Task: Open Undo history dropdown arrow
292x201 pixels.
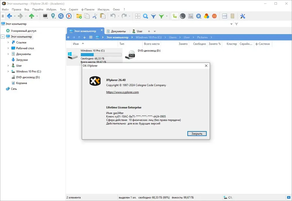Action: (118, 16)
